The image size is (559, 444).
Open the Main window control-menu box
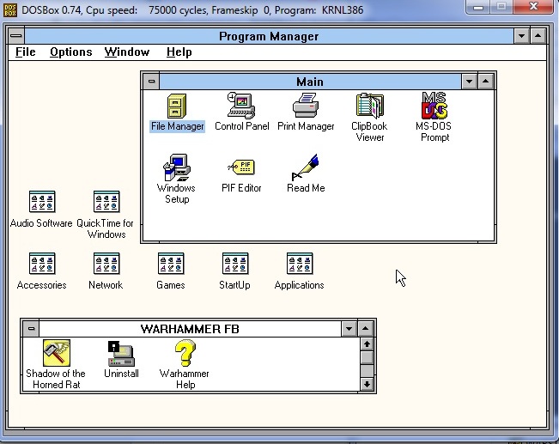coord(151,82)
